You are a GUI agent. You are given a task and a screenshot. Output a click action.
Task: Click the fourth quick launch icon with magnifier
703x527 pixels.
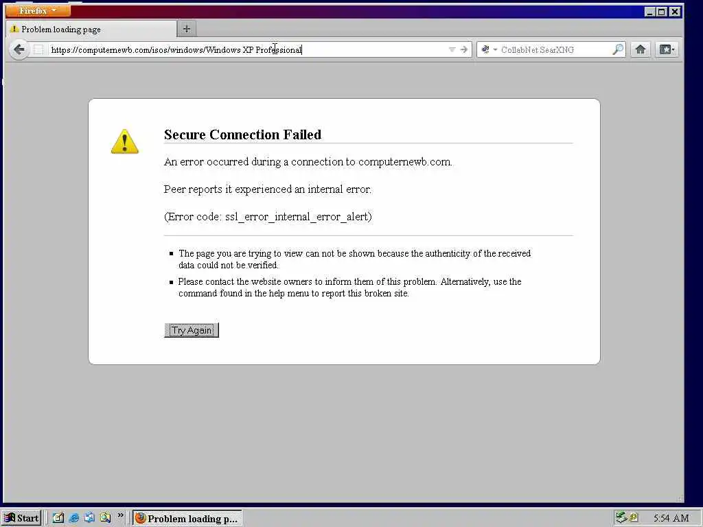[105, 518]
